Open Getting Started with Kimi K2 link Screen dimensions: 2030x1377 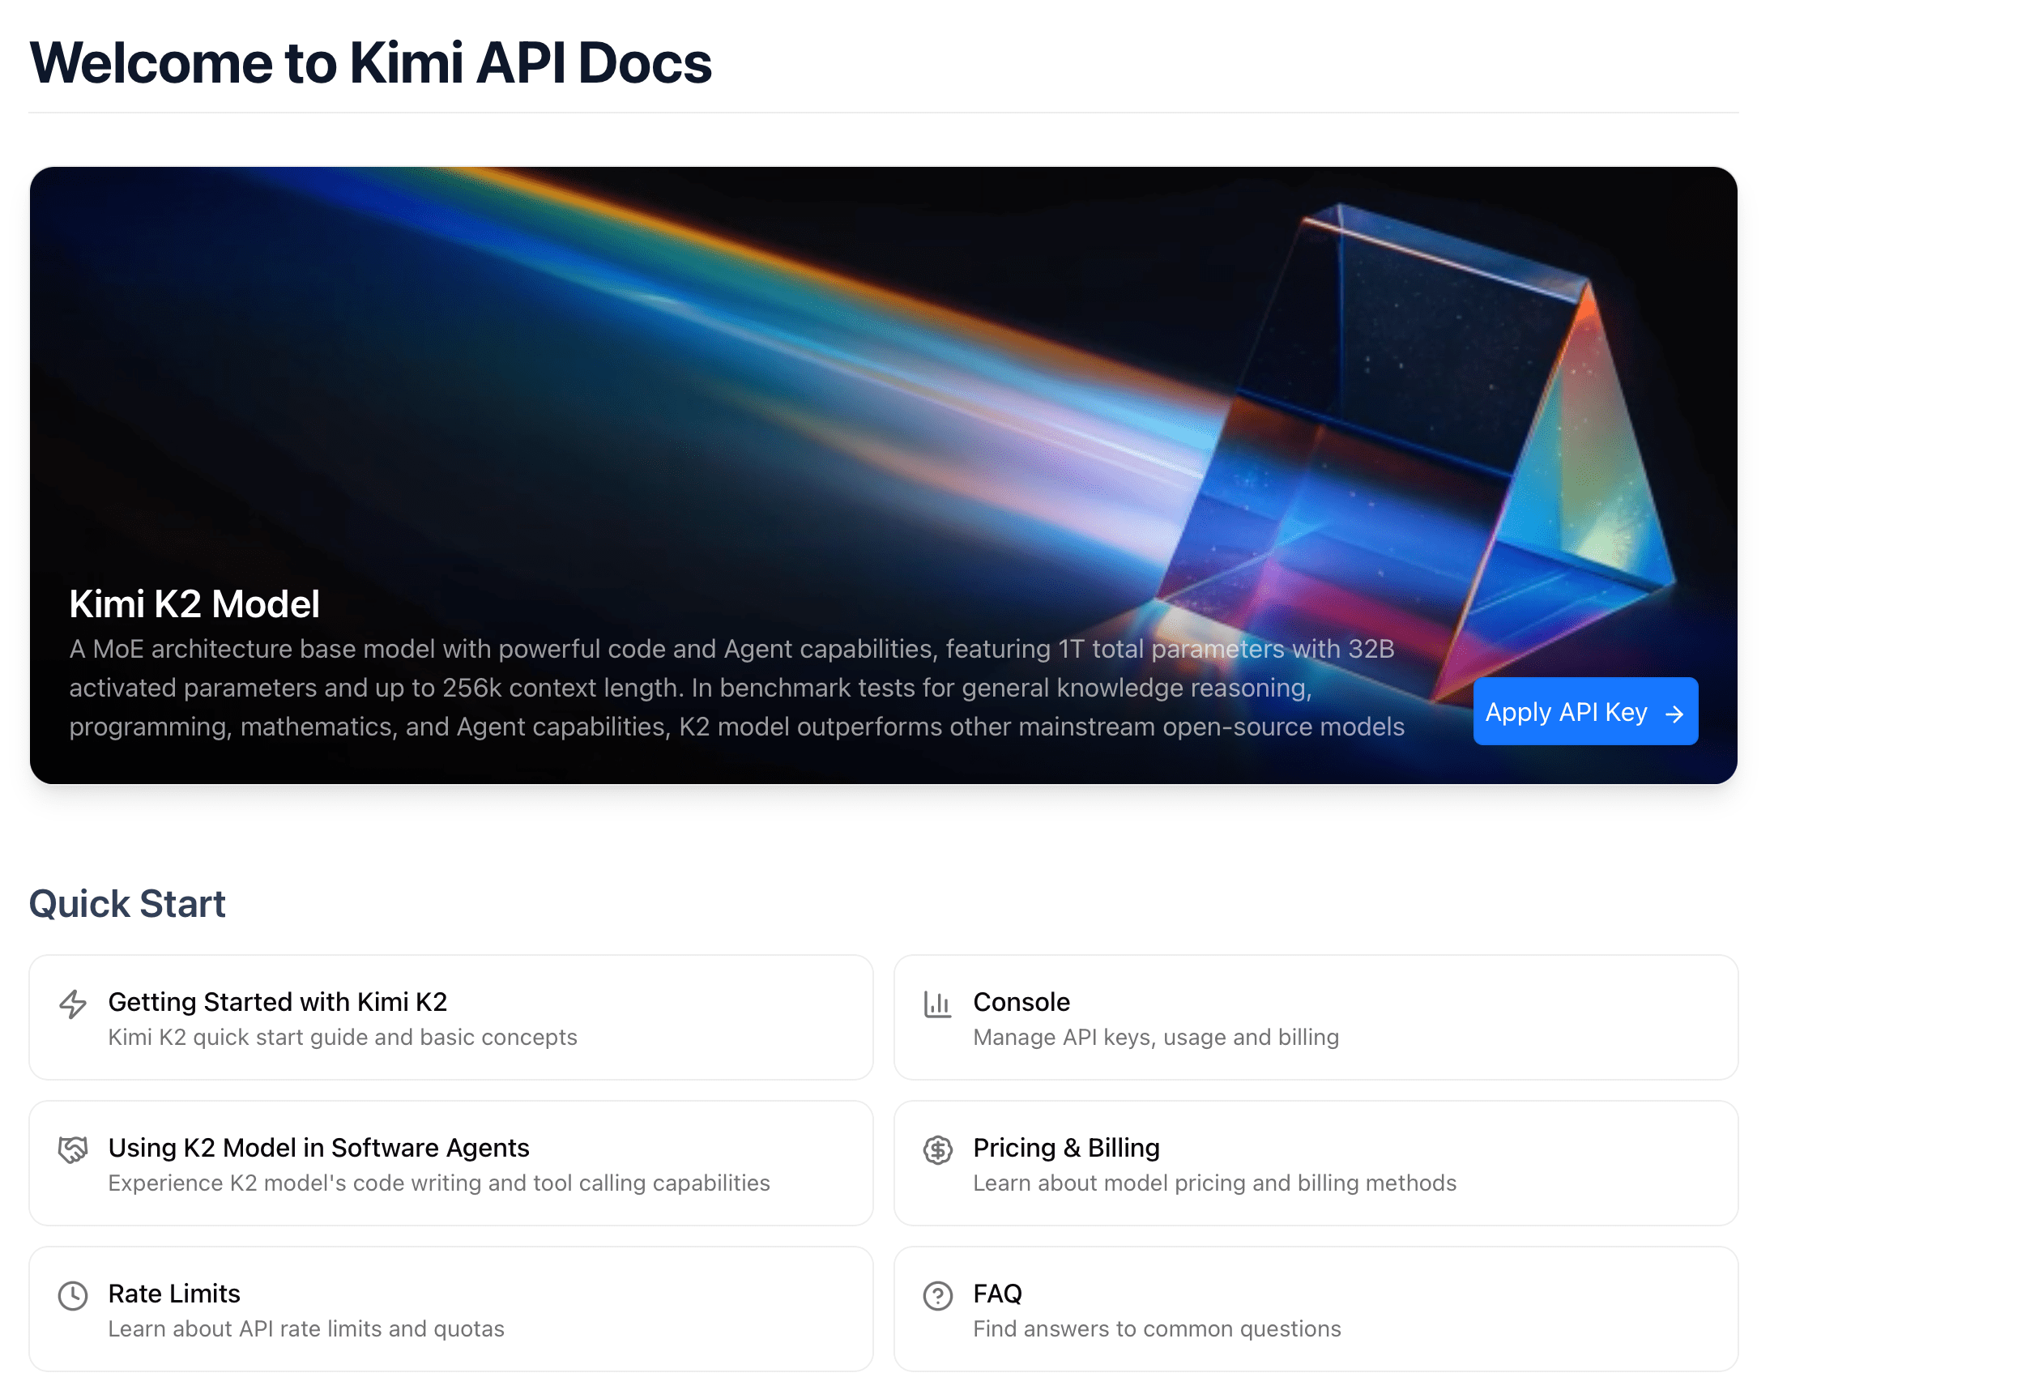277,1001
